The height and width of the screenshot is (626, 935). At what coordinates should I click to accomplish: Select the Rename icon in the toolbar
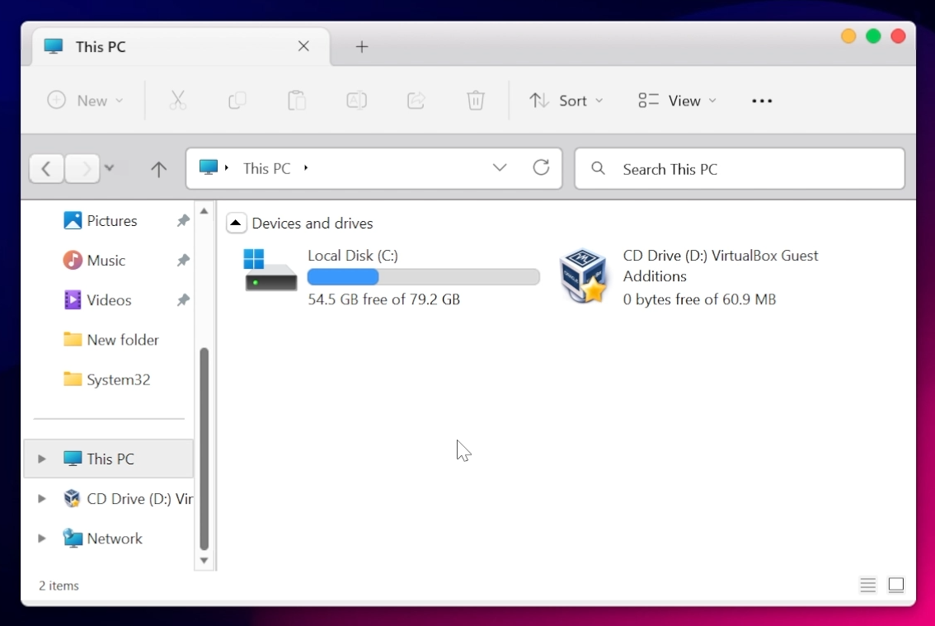(356, 100)
